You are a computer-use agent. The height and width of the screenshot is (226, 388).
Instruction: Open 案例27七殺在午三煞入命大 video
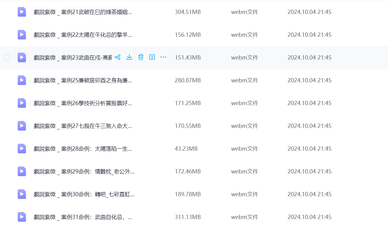click(x=83, y=126)
